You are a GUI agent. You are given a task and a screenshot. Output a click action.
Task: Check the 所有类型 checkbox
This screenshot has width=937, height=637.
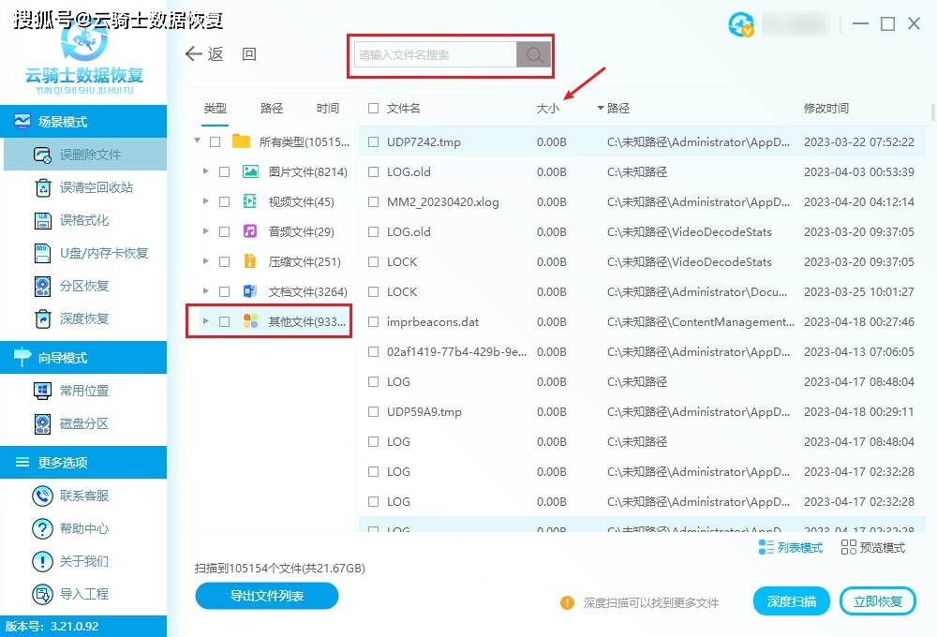point(216,142)
